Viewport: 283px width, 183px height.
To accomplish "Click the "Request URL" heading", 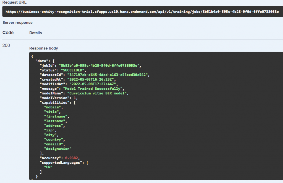I will 14,2.
